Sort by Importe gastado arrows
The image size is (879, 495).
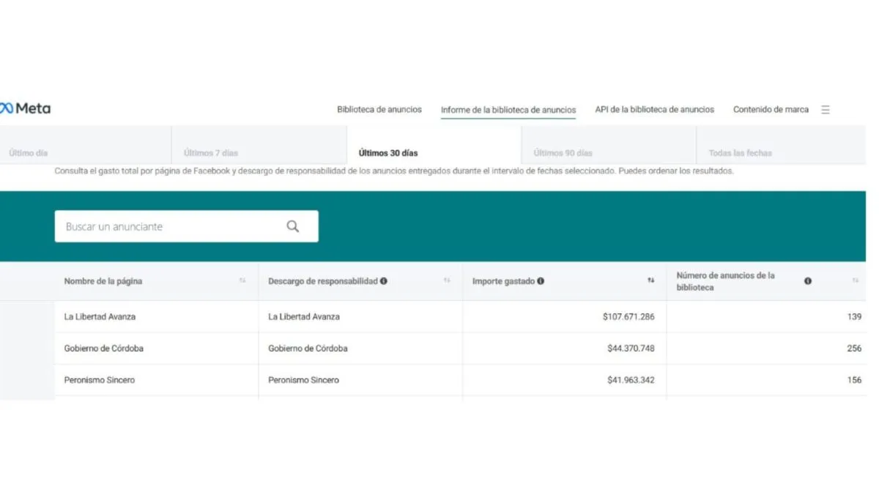tap(650, 281)
